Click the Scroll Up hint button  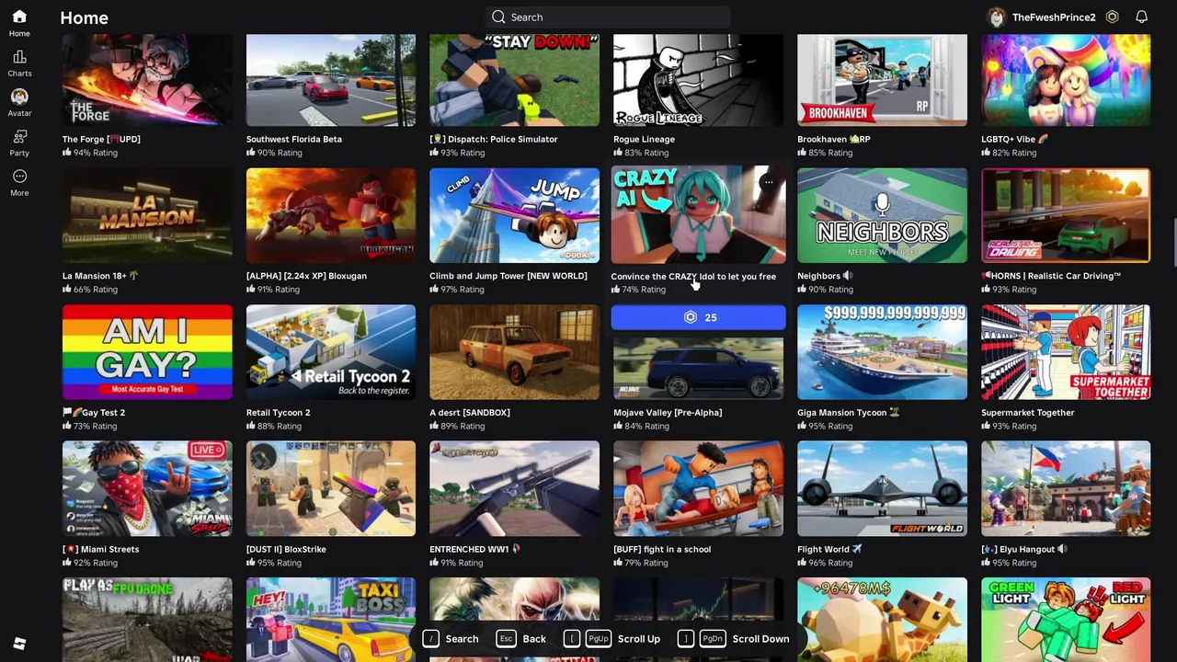611,638
